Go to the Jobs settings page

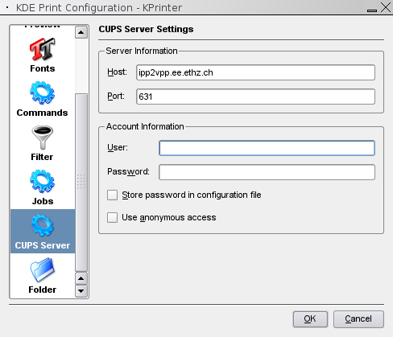(x=43, y=187)
